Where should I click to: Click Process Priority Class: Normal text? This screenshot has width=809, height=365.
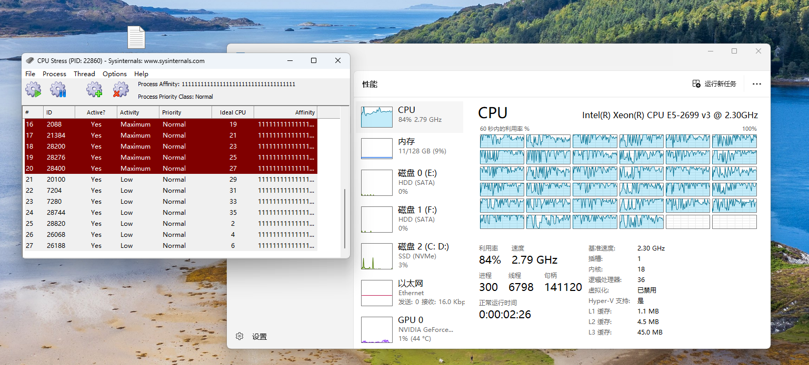175,97
